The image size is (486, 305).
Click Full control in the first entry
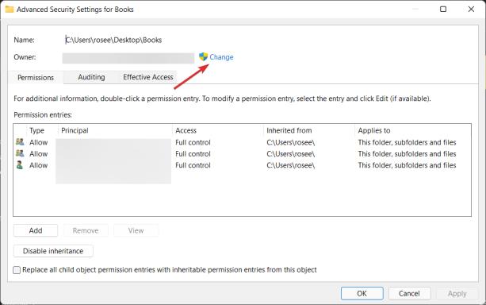tap(193, 142)
